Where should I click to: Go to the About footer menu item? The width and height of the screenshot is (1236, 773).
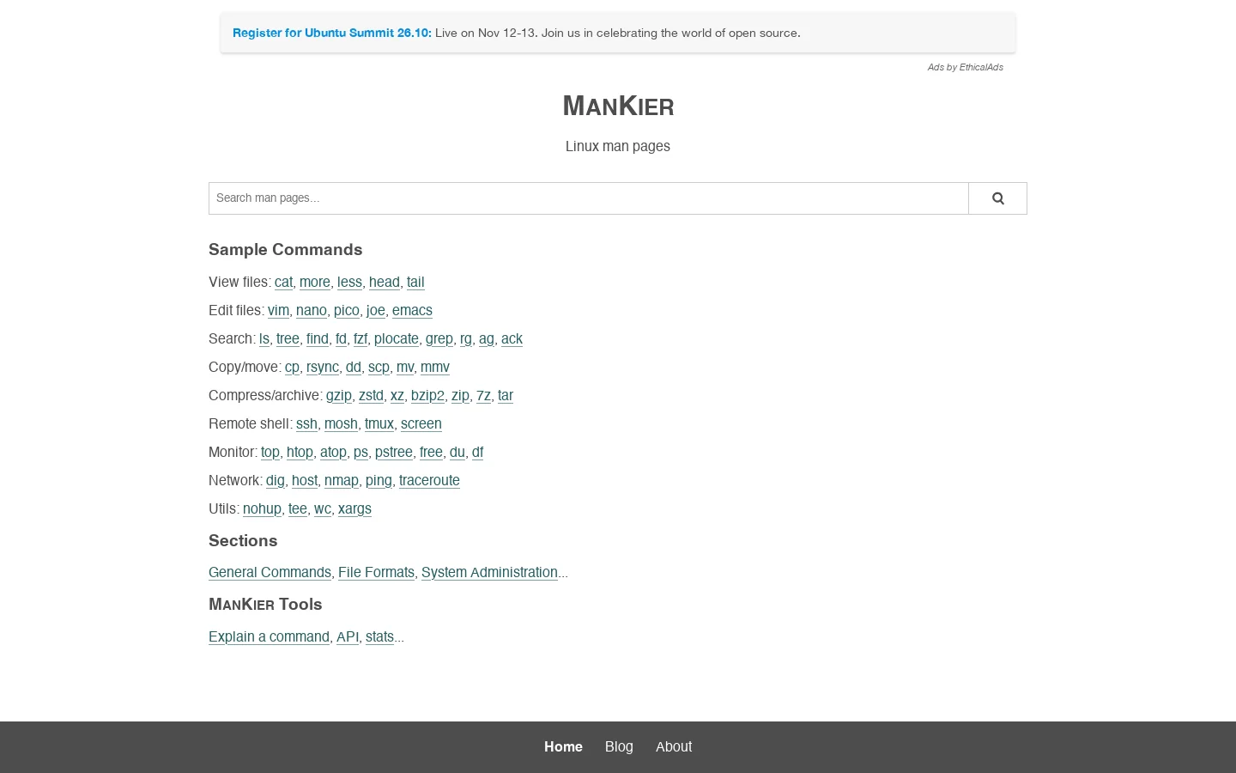[x=674, y=746]
